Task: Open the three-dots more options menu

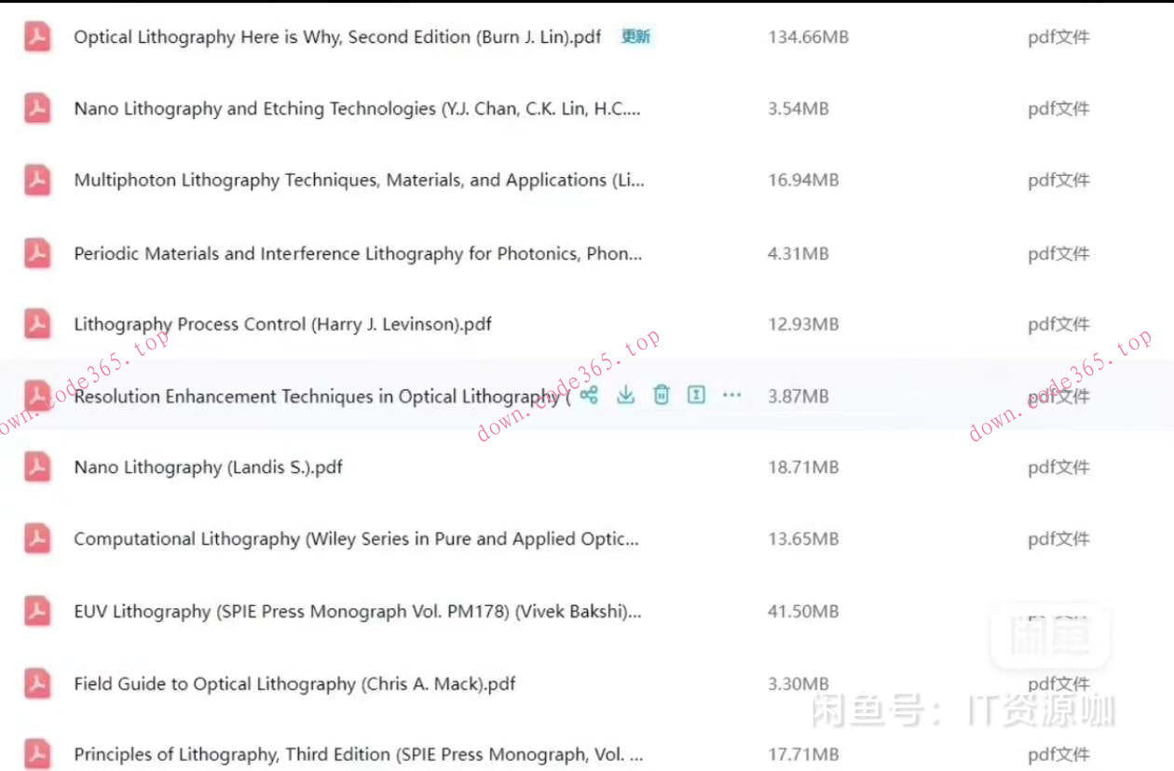Action: click(x=732, y=395)
